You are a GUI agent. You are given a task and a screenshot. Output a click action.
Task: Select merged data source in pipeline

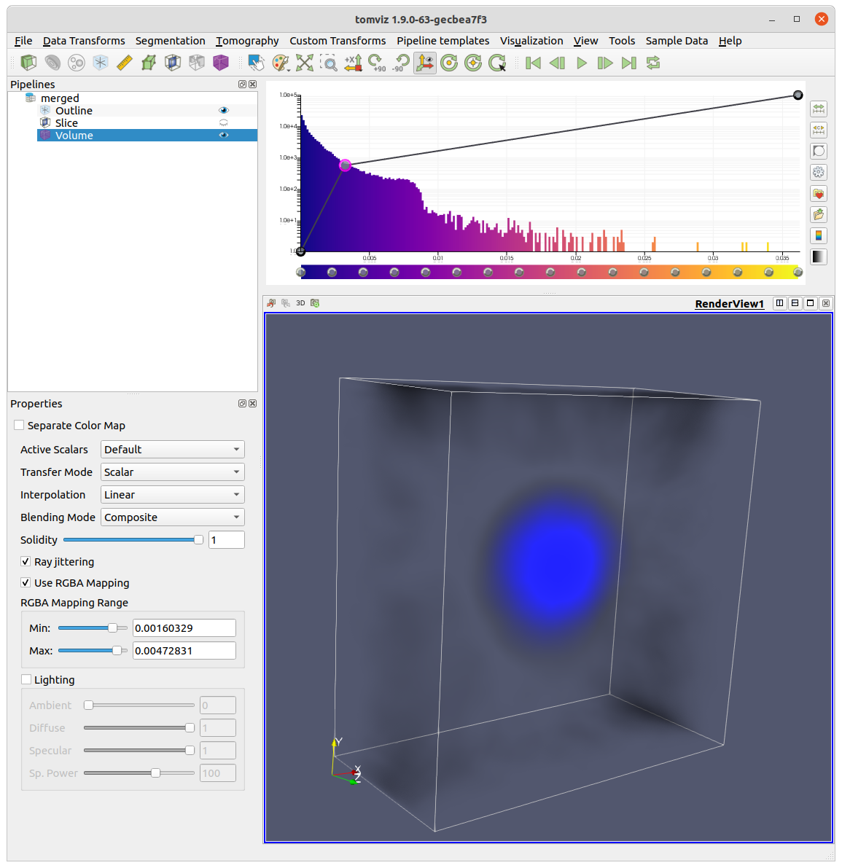(x=60, y=98)
